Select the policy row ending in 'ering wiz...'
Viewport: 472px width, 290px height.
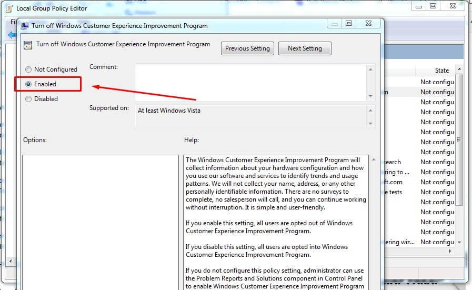click(x=419, y=242)
